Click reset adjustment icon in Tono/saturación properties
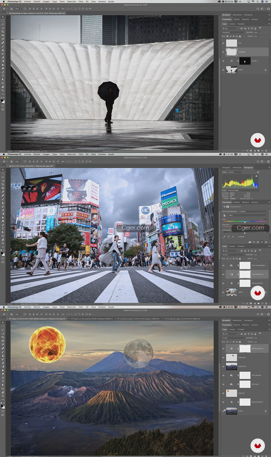 pos(258,242)
